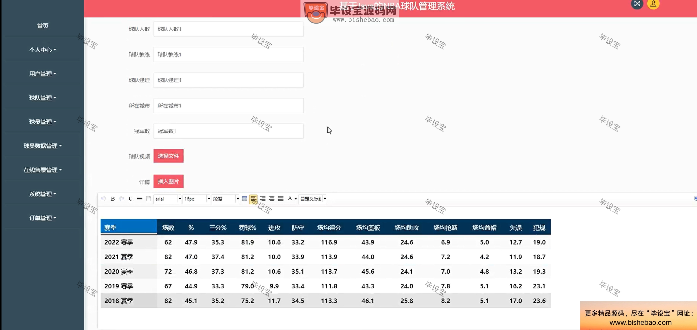Open the arial font family dropdown
697x330 pixels.
167,199
